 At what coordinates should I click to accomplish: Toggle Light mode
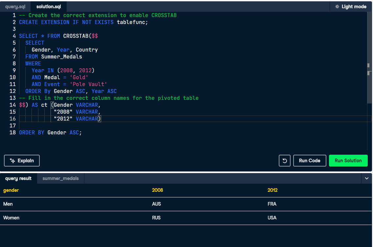[x=351, y=7]
